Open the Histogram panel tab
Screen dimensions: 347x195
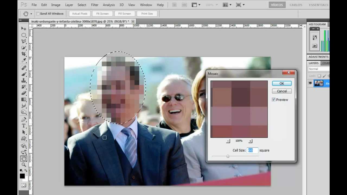(x=317, y=24)
